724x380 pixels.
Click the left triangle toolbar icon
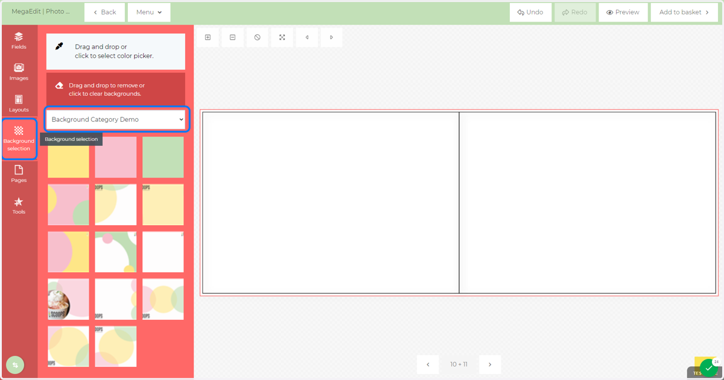coord(306,37)
